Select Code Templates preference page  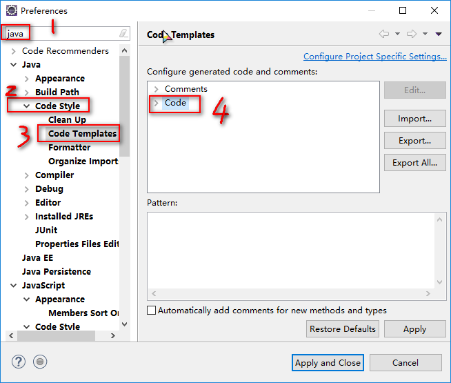click(82, 133)
